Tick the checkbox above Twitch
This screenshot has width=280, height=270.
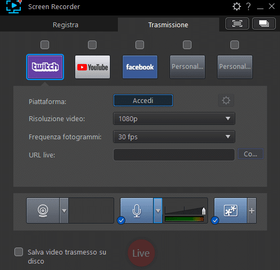[45, 45]
